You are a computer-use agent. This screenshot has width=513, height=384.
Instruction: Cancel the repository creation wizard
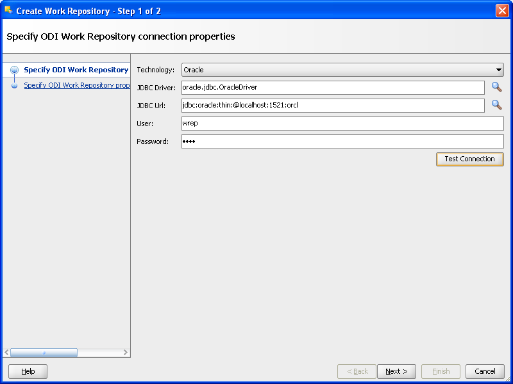click(x=485, y=371)
